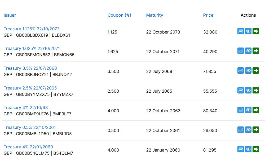Open Treasury 4% 22/01/2060 link
This screenshot has height=160, width=265.
coord(28,147)
